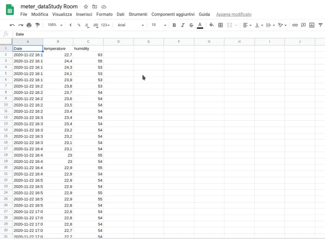This screenshot has width=325, height=239.
Task: Decrease decimal places
Action: tap(87, 25)
